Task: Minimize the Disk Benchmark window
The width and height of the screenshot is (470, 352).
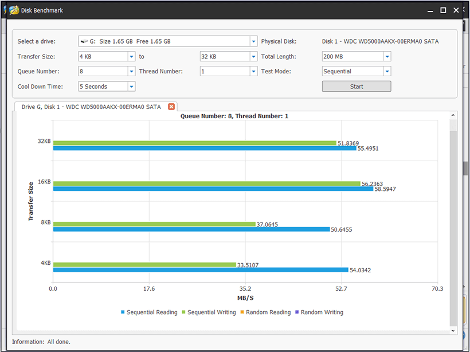Action: point(430,10)
